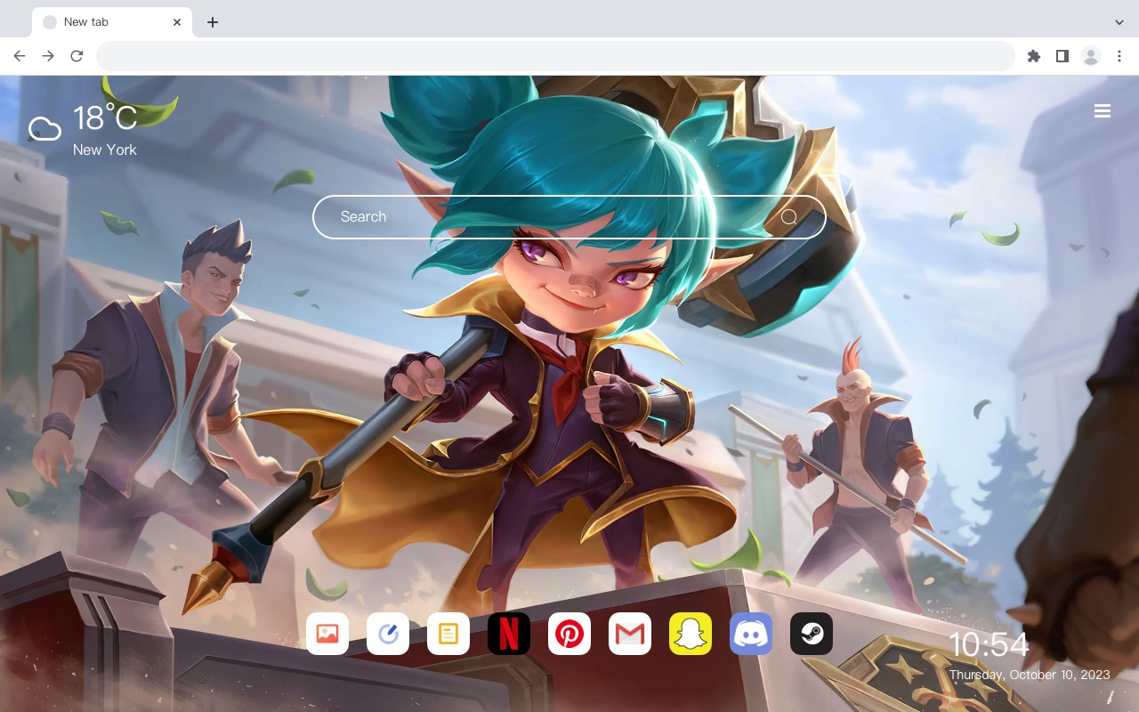Open the Snapchat shortcut
This screenshot has height=712, width=1139.
pyautogui.click(x=691, y=634)
